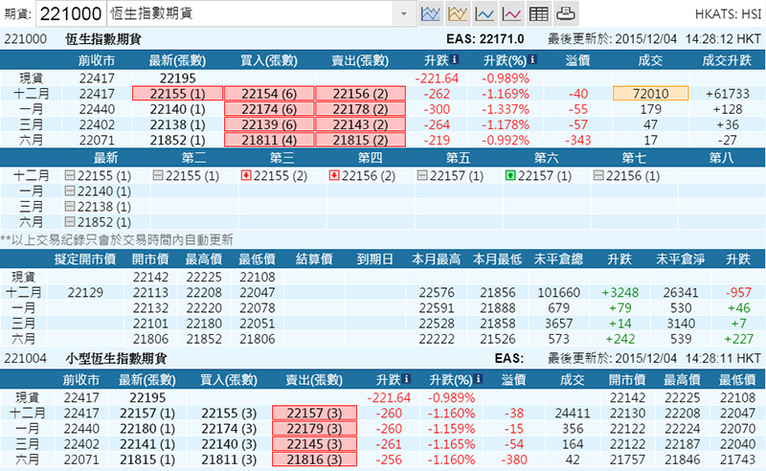The height and width of the screenshot is (471, 766).
Task: Click the turnover change value +61733
Action: click(728, 93)
